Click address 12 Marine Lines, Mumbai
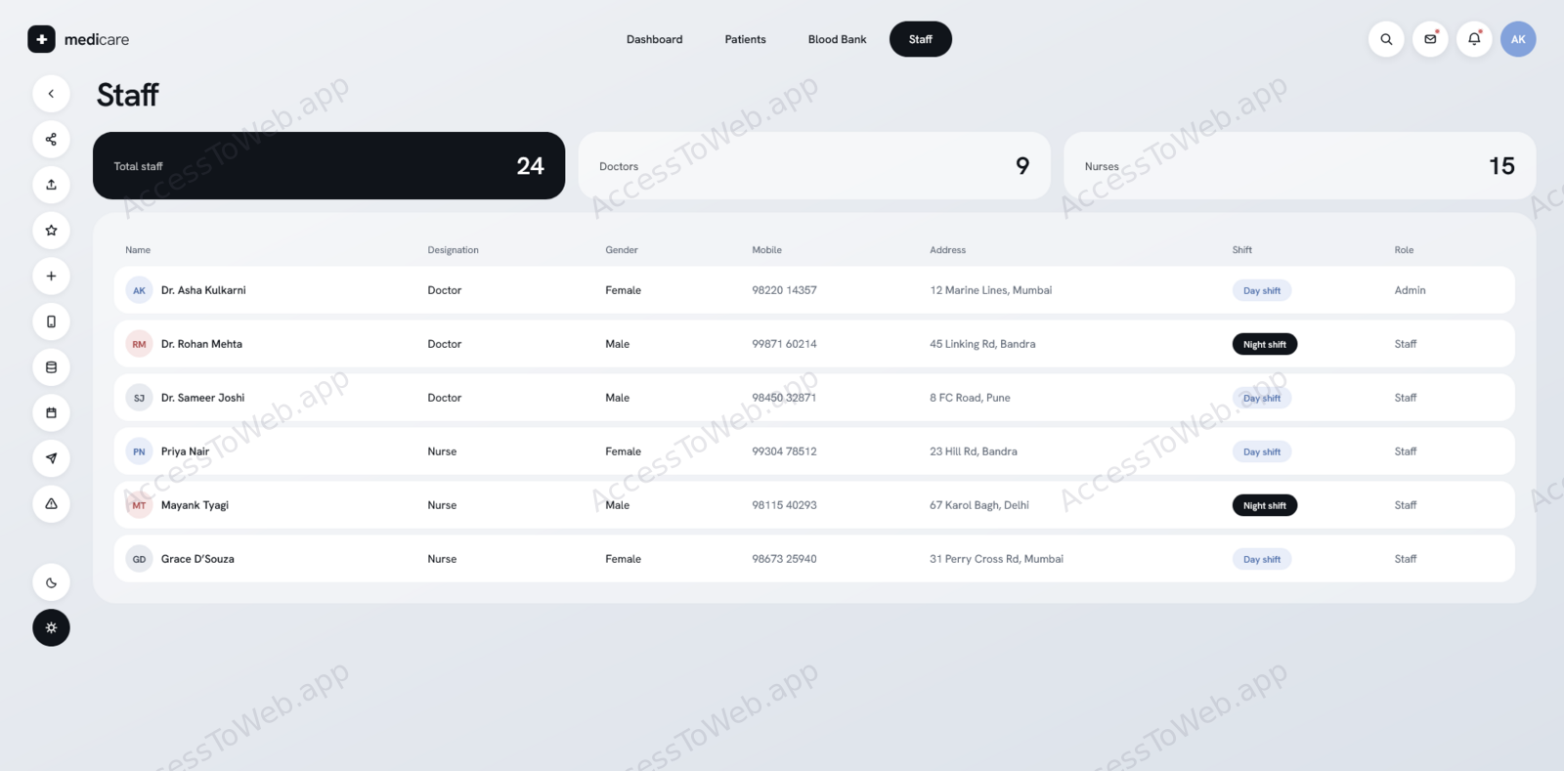The height and width of the screenshot is (771, 1564). click(991, 290)
